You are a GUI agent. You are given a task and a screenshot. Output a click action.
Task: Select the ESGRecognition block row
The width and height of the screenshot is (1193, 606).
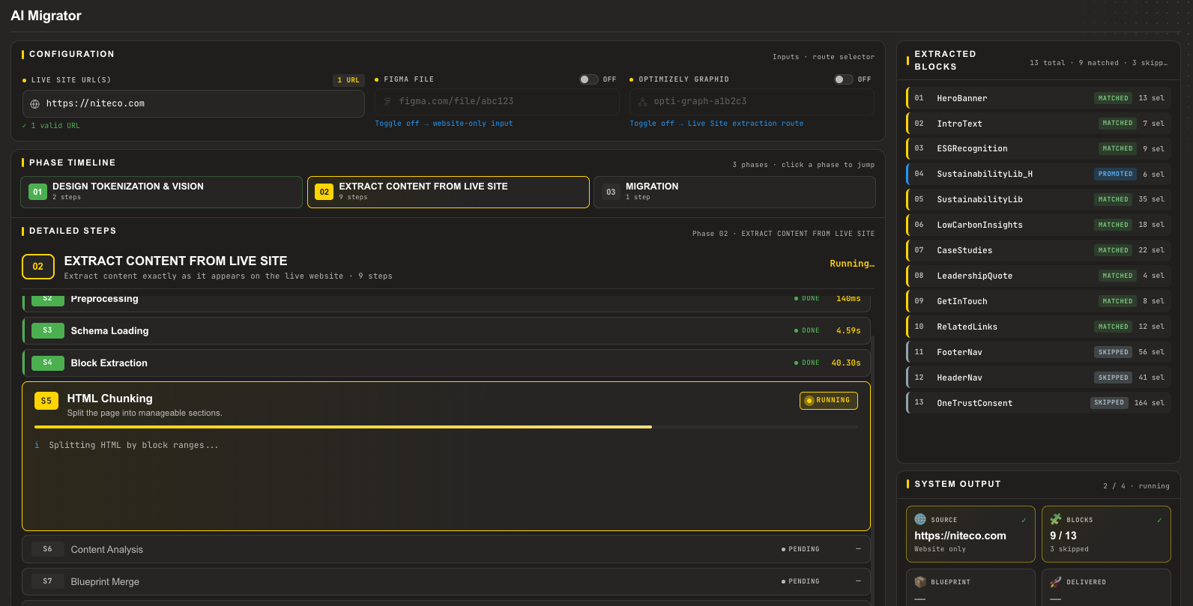click(1038, 148)
